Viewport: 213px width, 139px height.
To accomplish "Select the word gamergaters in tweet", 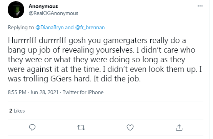I will point(125,41).
